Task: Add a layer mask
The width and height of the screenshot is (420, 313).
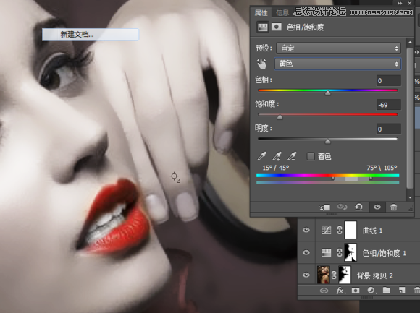Action: [x=356, y=291]
